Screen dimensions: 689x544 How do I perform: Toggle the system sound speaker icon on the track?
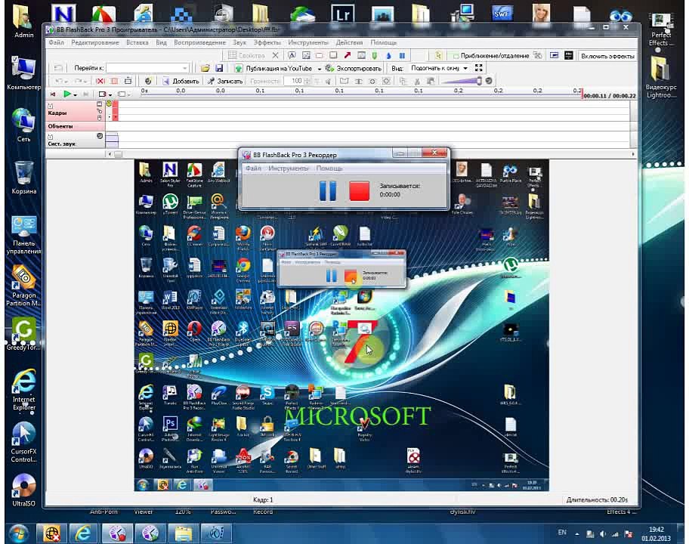pos(100,136)
